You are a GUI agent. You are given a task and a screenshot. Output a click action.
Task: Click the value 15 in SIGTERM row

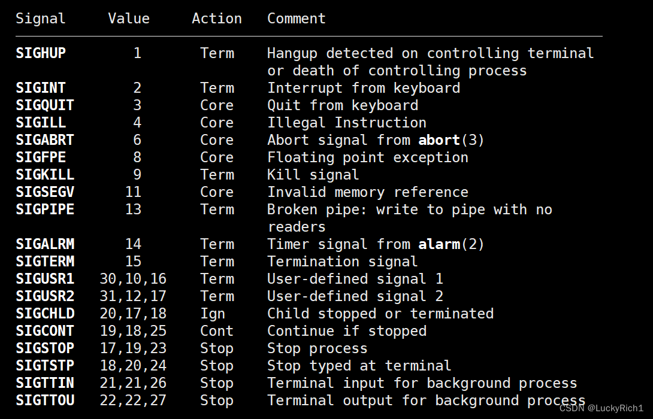pyautogui.click(x=133, y=262)
